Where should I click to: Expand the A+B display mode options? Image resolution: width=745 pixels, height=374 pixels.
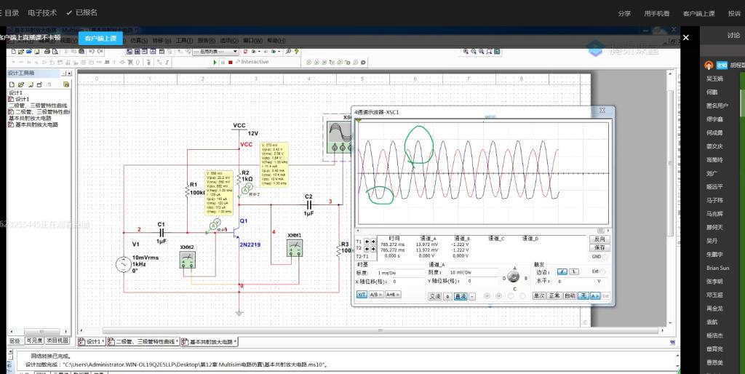click(393, 295)
